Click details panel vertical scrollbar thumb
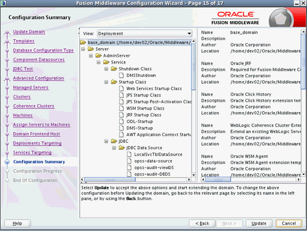This screenshot has width=307, height=231. 303,62
